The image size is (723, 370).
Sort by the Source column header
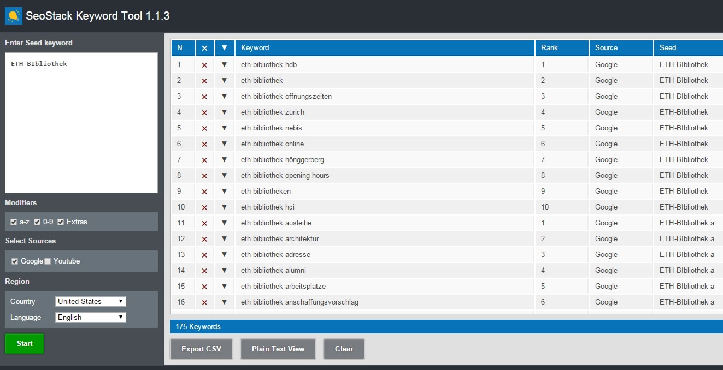click(x=621, y=48)
